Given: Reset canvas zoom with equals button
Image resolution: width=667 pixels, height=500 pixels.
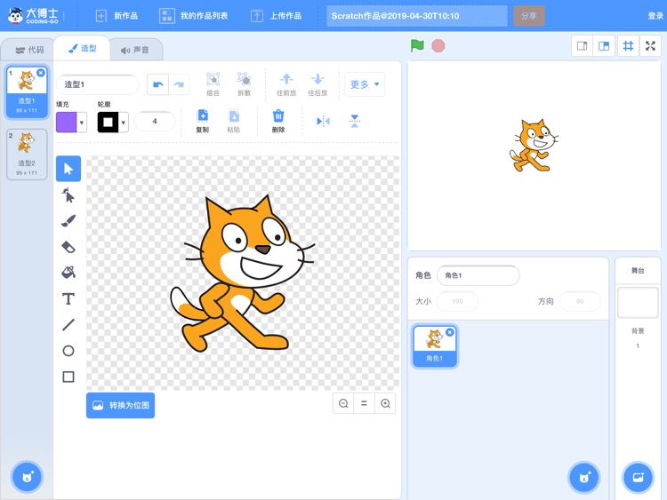Looking at the screenshot, I should [364, 403].
